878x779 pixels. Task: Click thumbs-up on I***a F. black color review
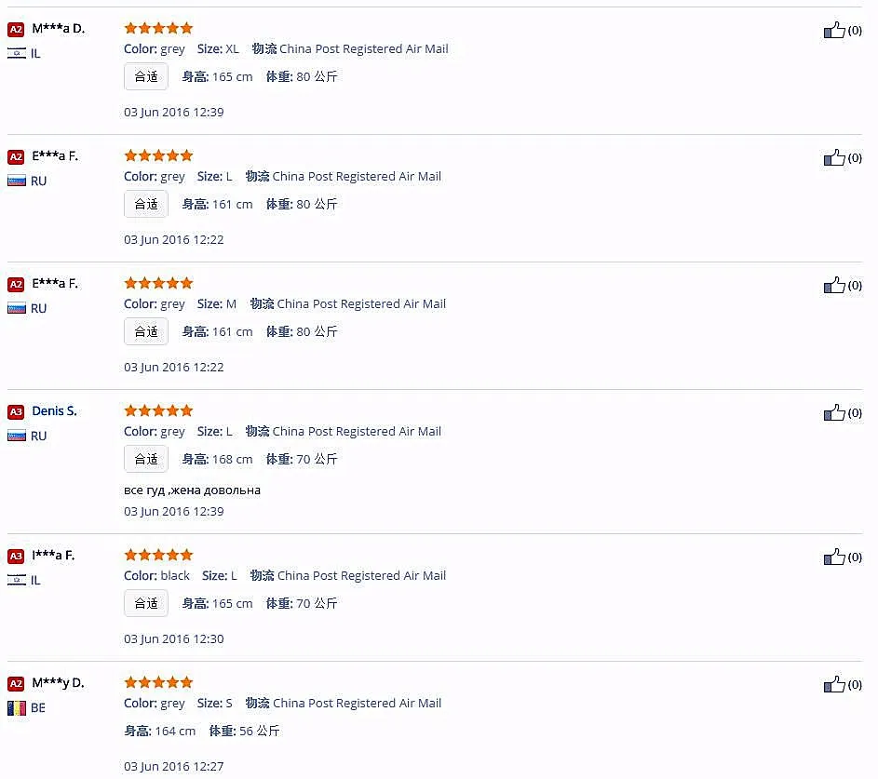833,557
